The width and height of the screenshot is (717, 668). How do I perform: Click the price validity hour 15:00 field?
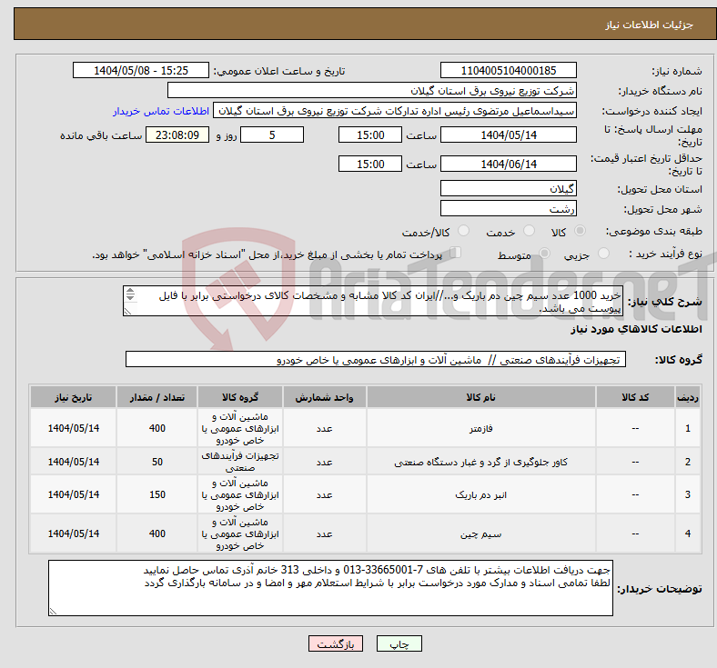point(370,164)
